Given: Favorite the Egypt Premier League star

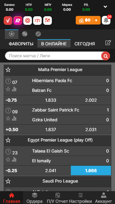Looking at the screenshot, I should [x=8, y=140].
